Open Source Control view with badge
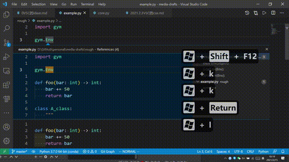The image size is (289, 162). click(x=6, y=43)
